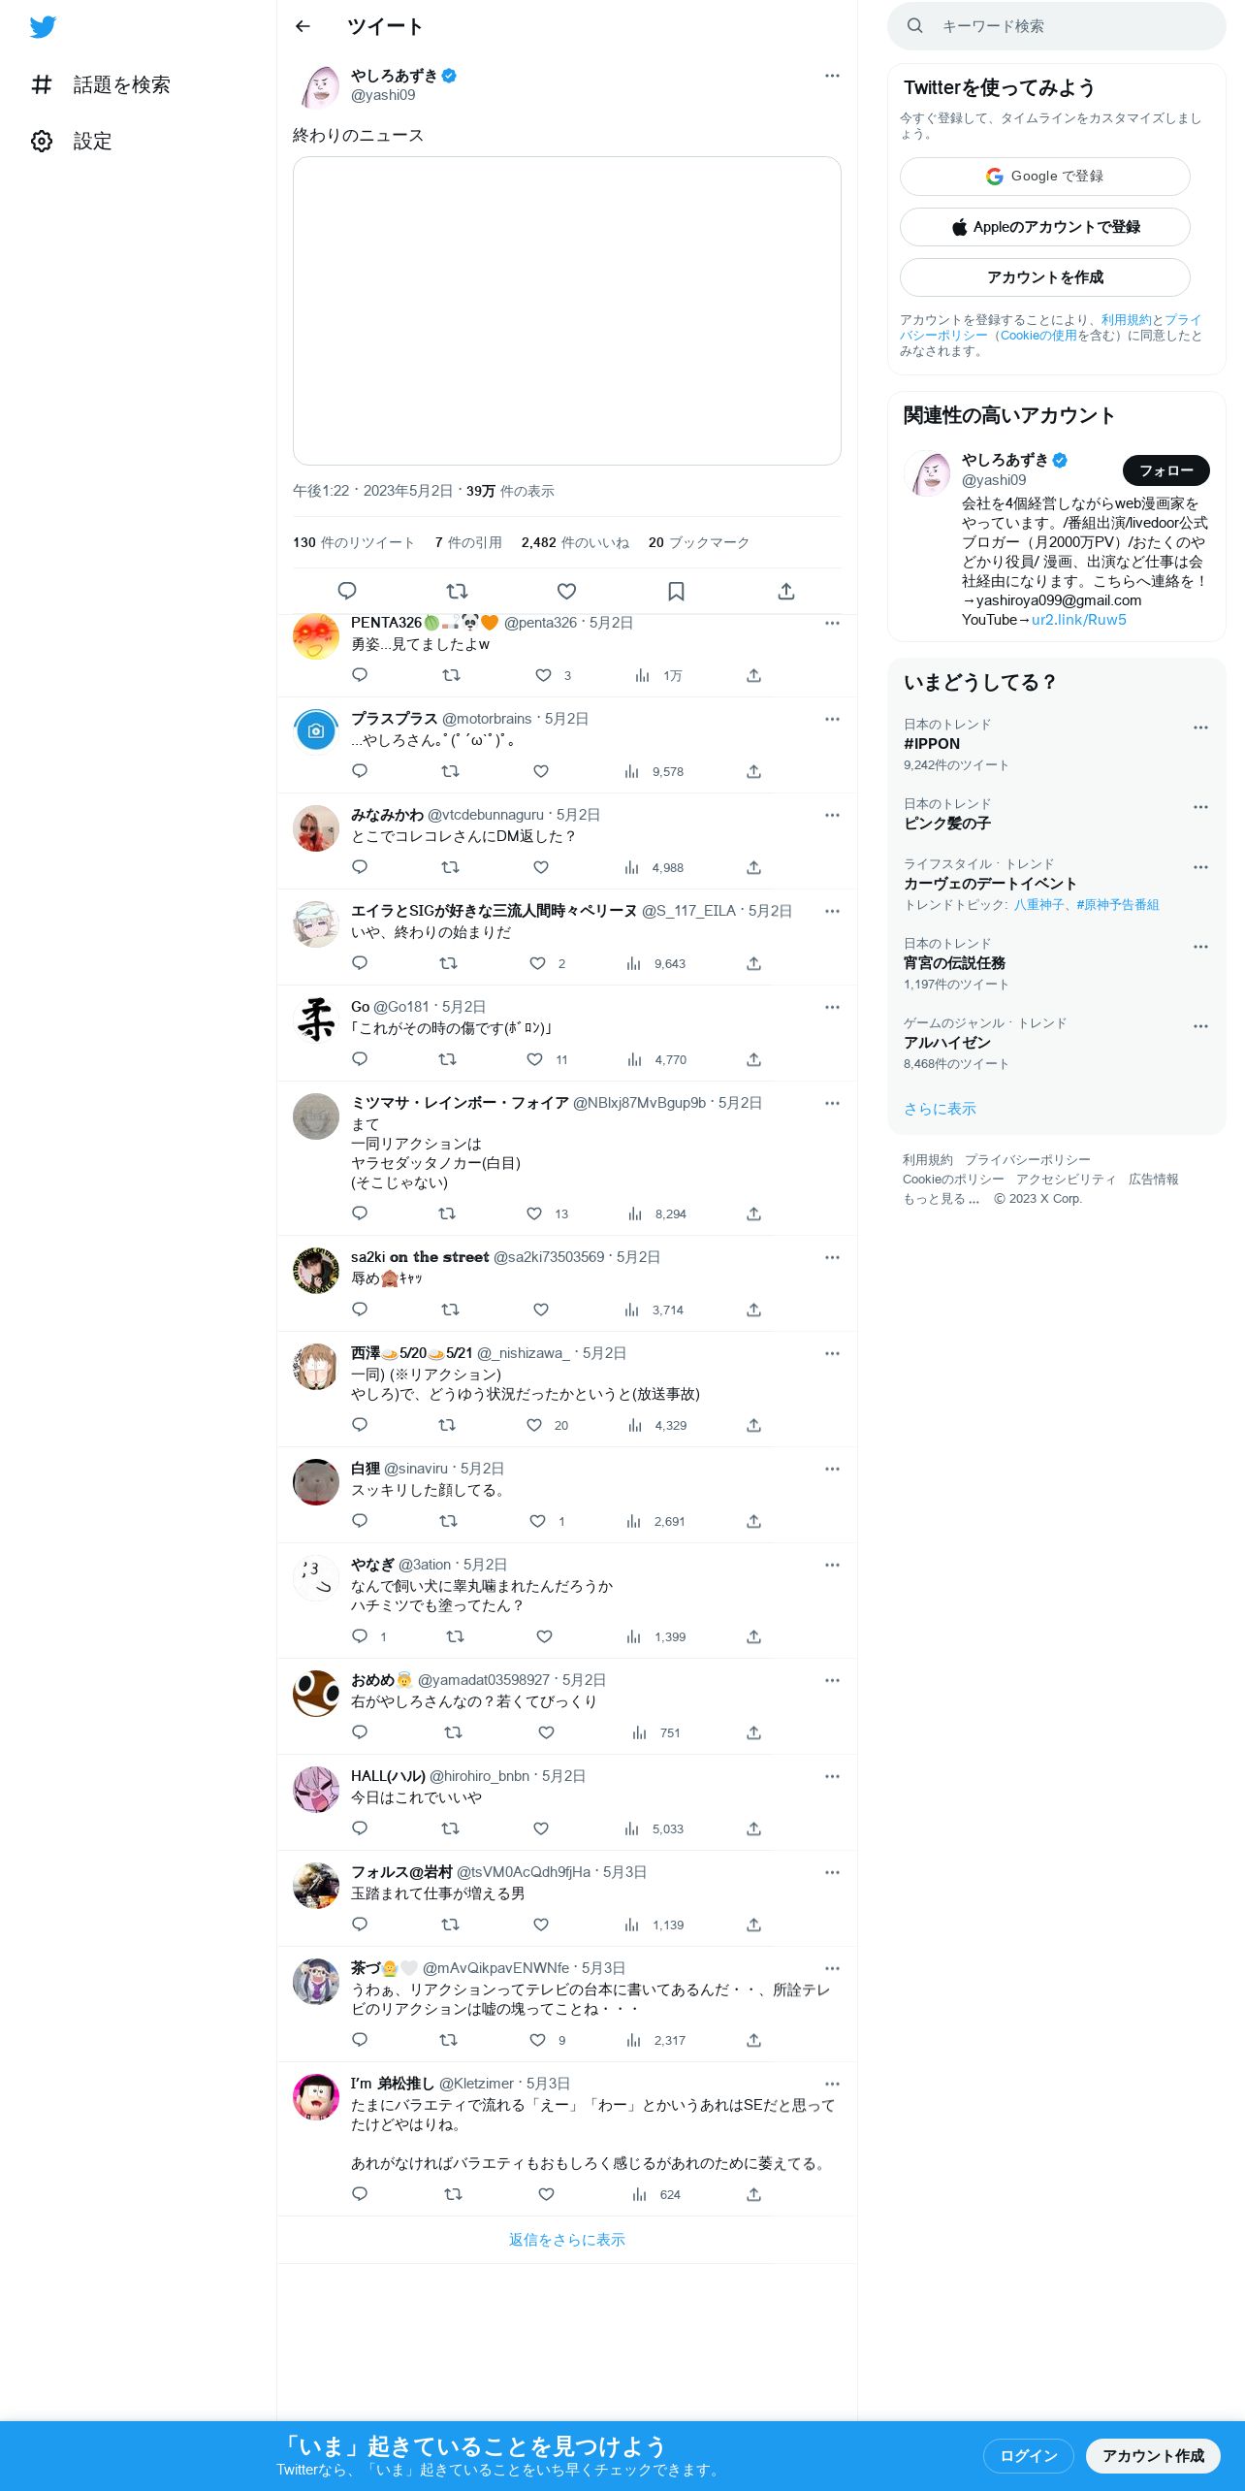Click the キーワード検索 search field
Viewport: 1245px width, 2491px height.
1057,26
